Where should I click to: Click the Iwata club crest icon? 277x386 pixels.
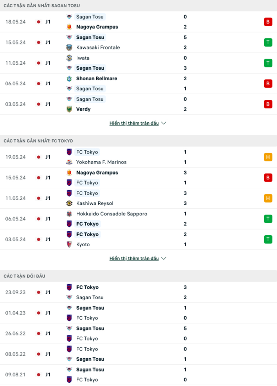(69, 58)
